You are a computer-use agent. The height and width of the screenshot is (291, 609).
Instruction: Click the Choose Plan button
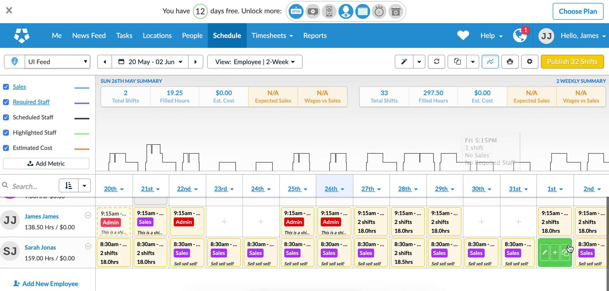[x=578, y=11]
